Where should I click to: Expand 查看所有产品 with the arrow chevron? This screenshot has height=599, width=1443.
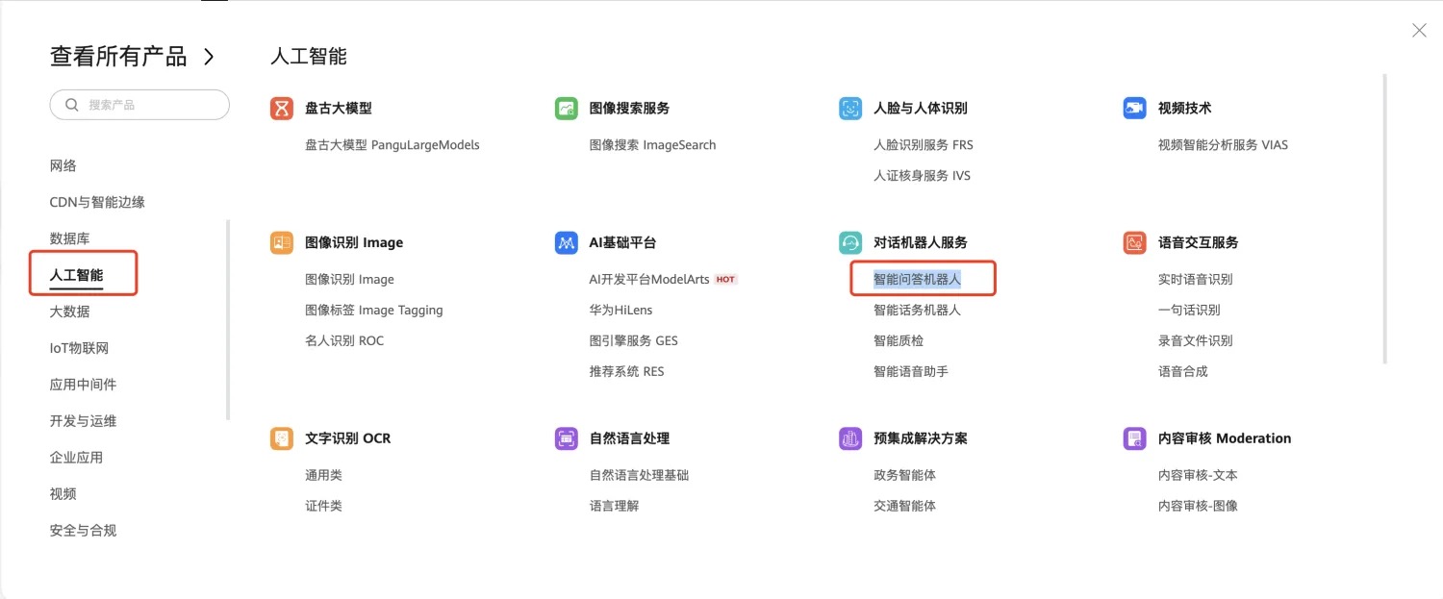[x=210, y=57]
